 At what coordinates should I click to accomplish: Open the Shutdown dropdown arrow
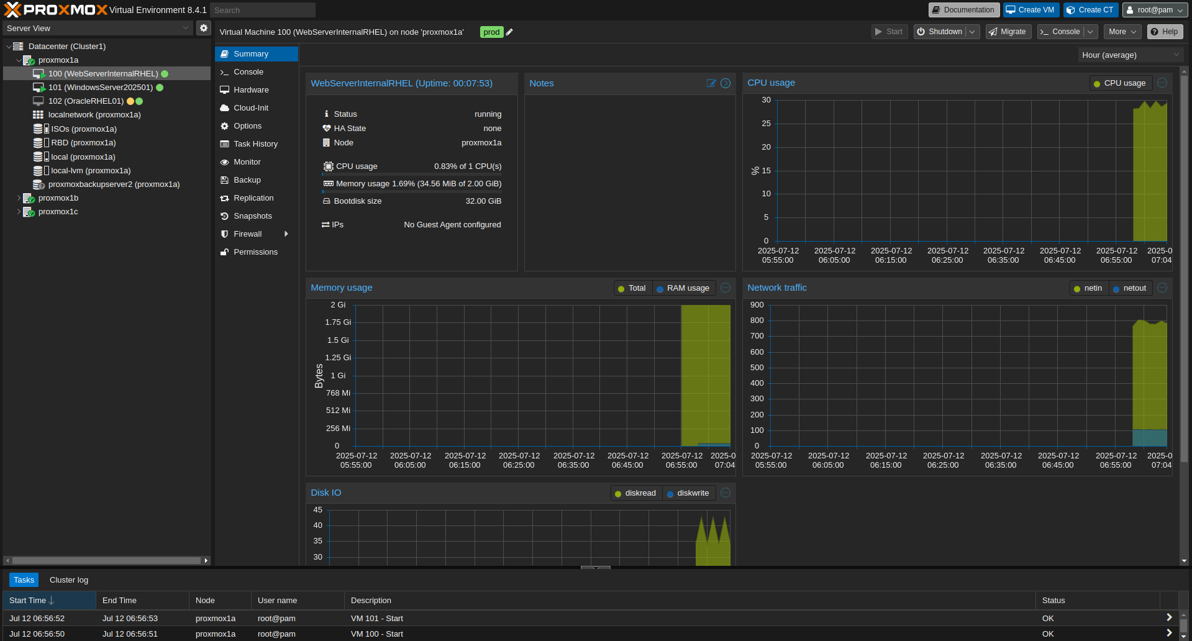(x=973, y=32)
